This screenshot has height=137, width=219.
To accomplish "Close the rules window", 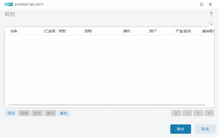I will tap(210, 4).
